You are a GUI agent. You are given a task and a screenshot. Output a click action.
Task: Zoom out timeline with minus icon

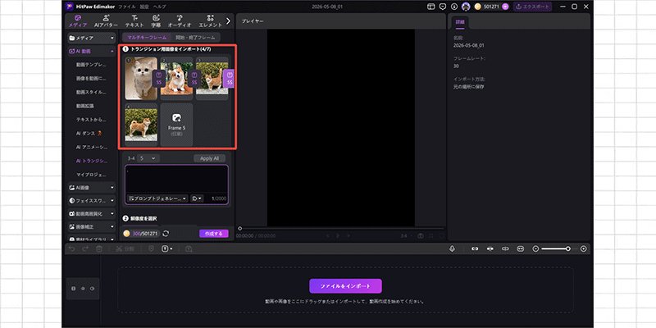tap(535, 248)
